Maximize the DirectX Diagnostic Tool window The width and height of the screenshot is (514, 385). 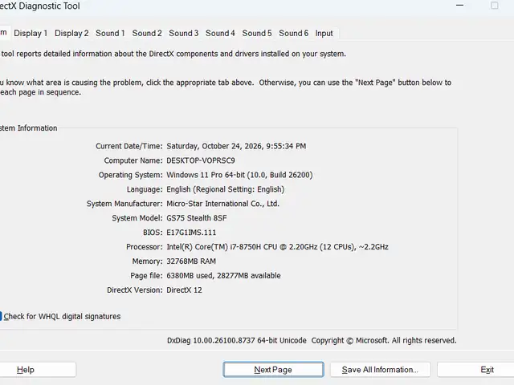tap(495, 6)
